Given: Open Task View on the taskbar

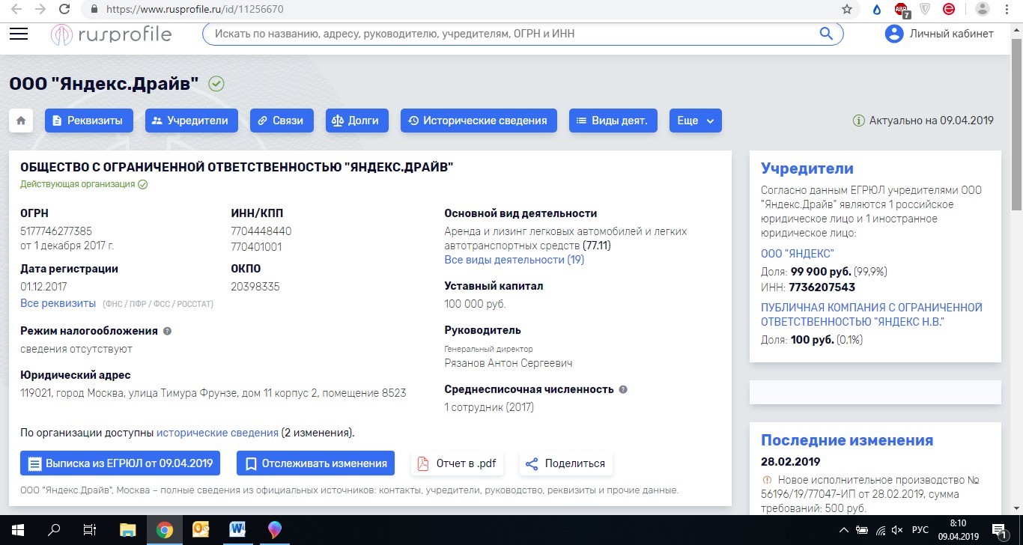Looking at the screenshot, I should (90, 530).
